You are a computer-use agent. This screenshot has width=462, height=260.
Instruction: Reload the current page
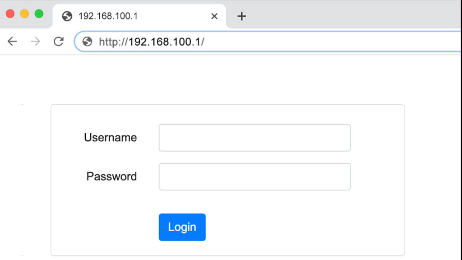58,42
